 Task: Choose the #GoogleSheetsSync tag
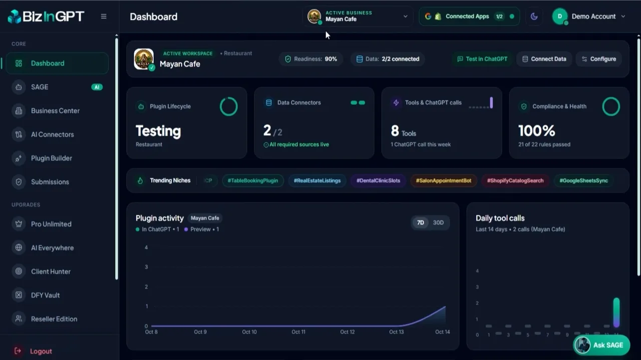click(584, 180)
